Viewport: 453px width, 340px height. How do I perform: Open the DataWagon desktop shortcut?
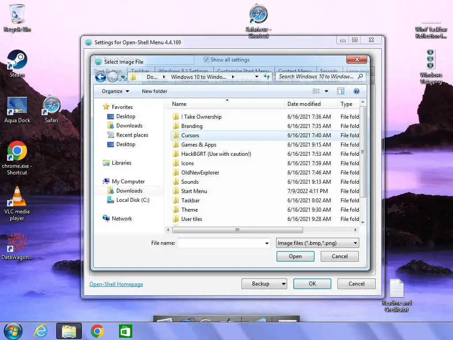click(17, 246)
